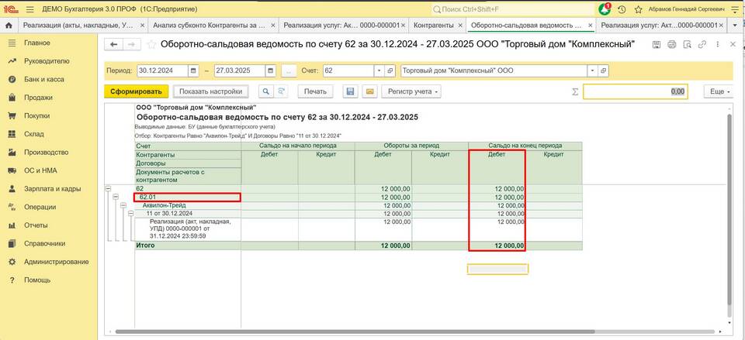Screen dimensions: 745x340
Task: Open Главное section in sidebar
Action: click(x=37, y=43)
